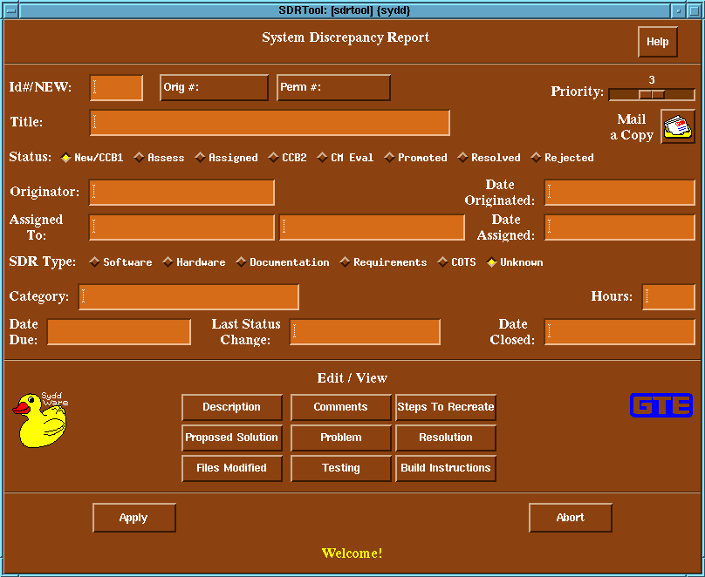
Task: Click the Problem button
Action: coord(341,438)
